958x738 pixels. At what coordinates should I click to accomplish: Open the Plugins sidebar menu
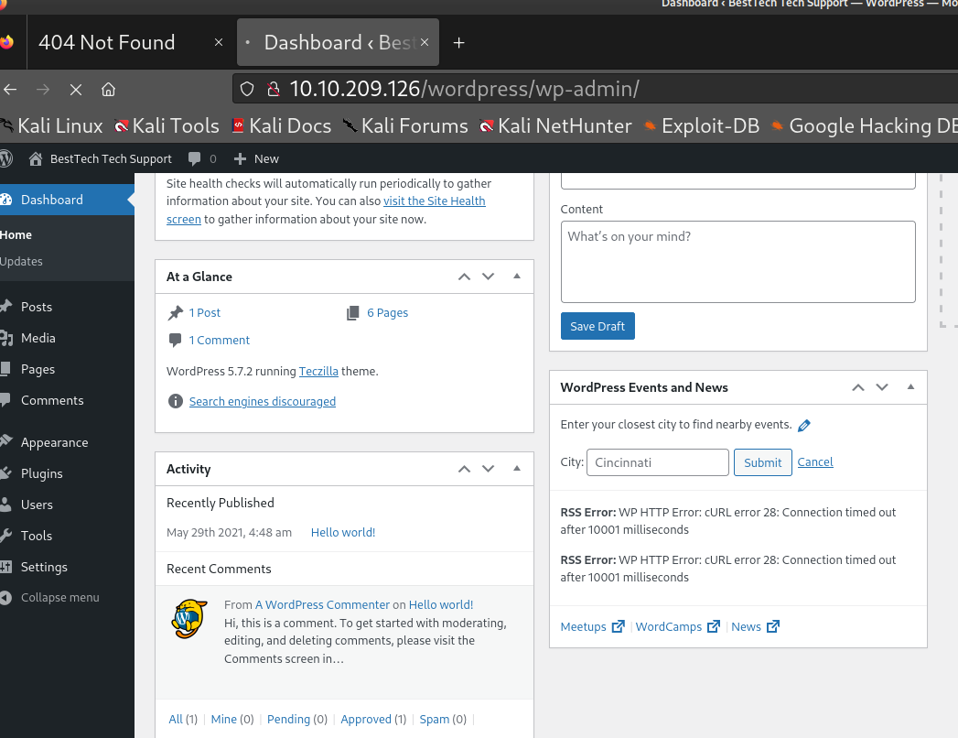click(x=42, y=473)
